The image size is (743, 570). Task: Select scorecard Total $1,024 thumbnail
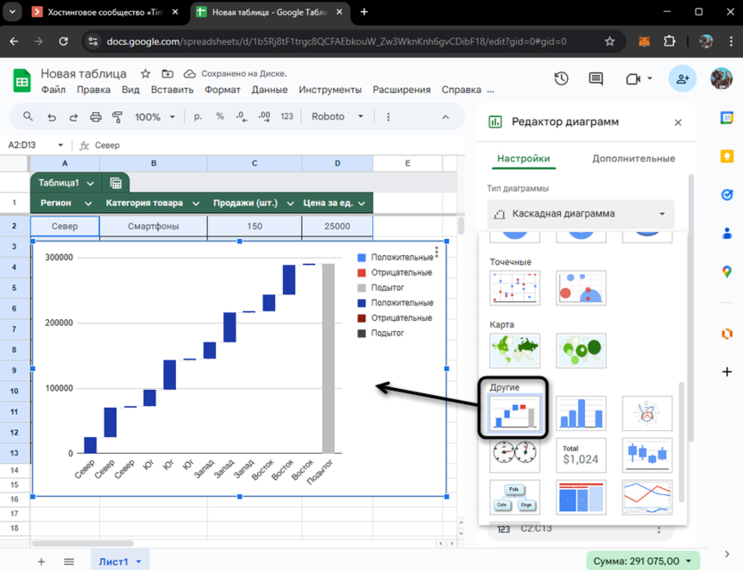coord(581,455)
